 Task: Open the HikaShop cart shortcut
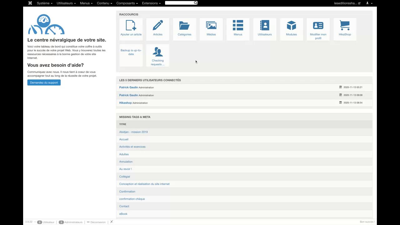coord(345,29)
